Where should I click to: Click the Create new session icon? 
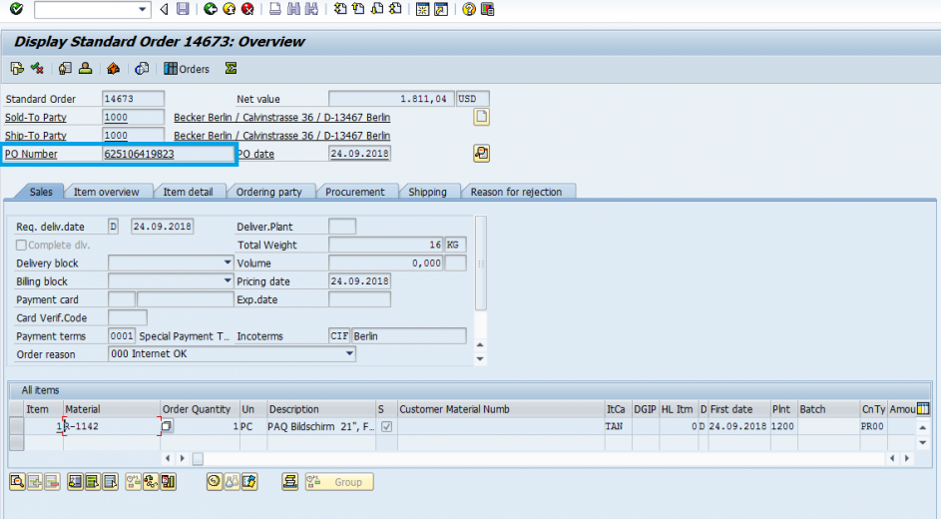pos(422,9)
